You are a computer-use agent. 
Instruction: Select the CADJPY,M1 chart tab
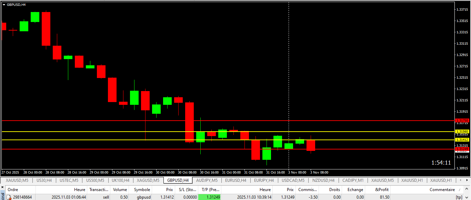(353, 180)
